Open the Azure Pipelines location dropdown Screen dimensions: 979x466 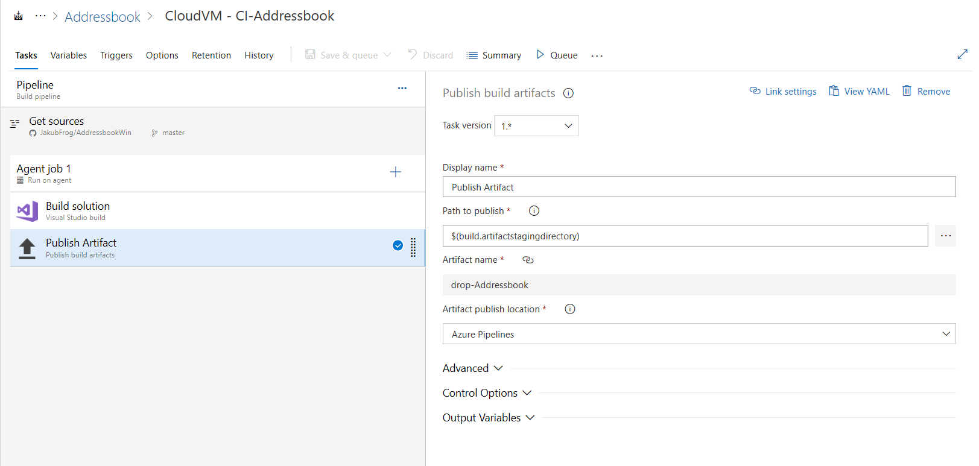[699, 334]
